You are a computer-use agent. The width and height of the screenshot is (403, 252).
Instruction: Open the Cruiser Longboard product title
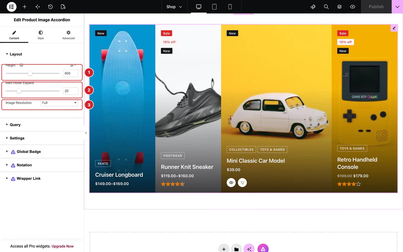pos(119,175)
